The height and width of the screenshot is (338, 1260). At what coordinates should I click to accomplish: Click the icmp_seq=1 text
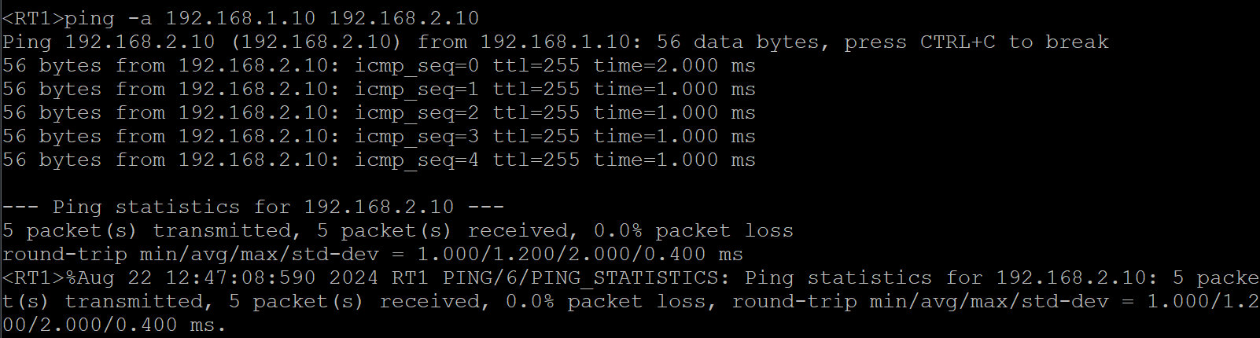pyautogui.click(x=416, y=89)
